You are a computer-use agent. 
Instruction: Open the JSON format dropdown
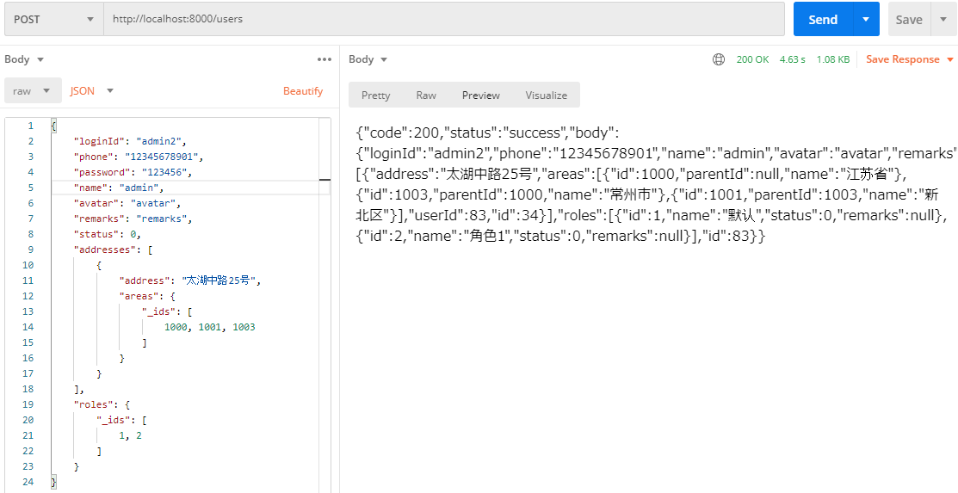tap(92, 91)
